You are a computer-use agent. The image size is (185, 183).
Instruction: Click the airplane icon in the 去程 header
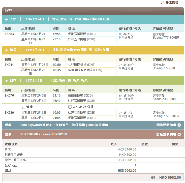click(6, 19)
